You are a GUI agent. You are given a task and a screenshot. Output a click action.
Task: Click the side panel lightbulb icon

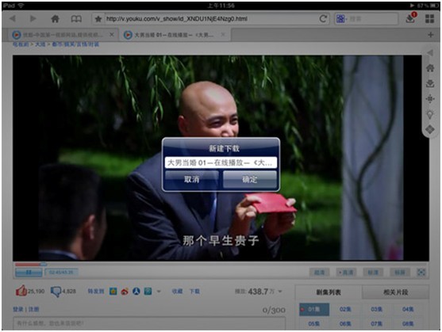430,115
